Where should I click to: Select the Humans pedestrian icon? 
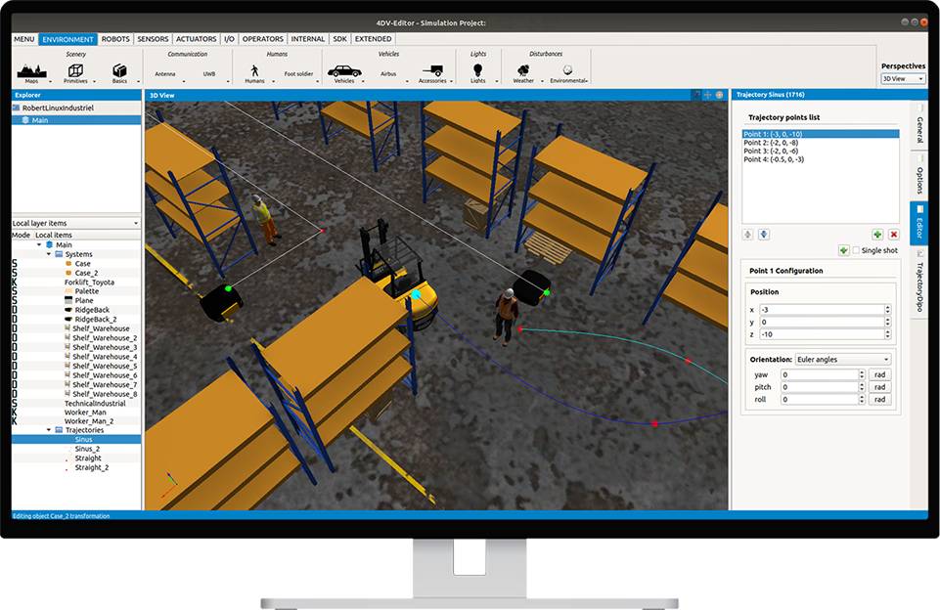click(x=254, y=70)
